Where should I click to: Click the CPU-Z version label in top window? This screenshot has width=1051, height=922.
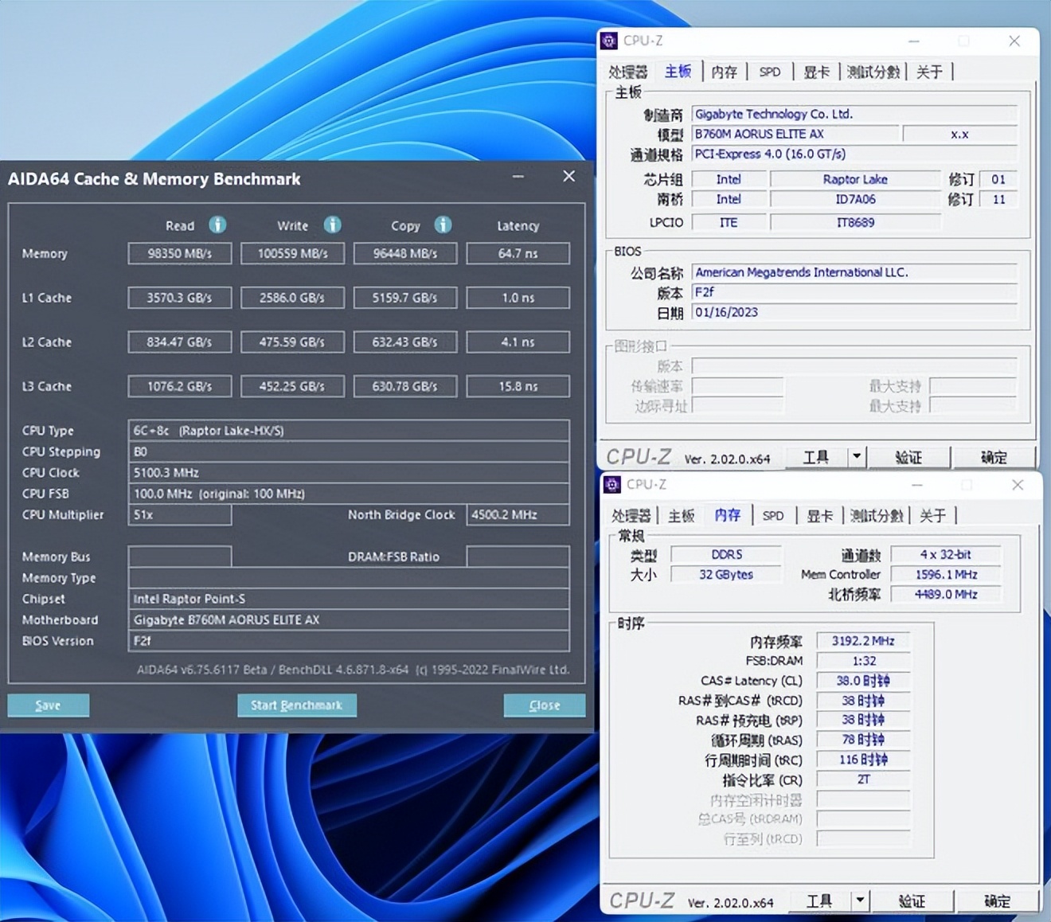click(729, 458)
